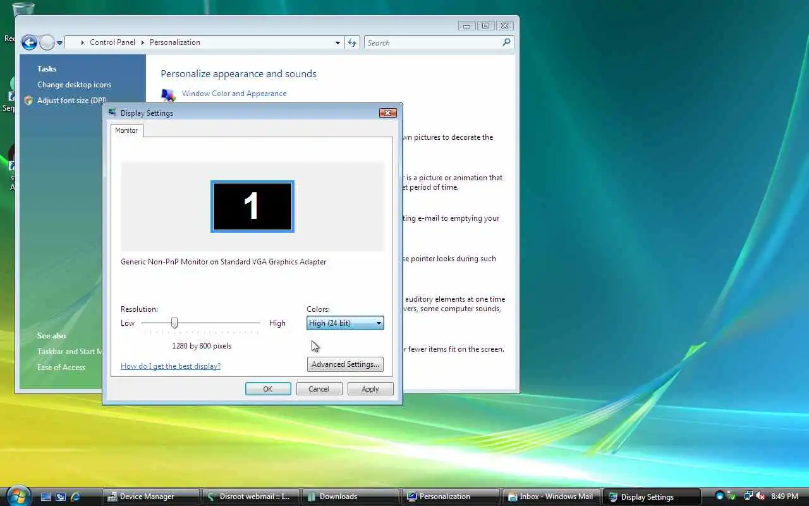Image resolution: width=809 pixels, height=506 pixels.
Task: Expand address bar history dropdown
Action: point(338,42)
